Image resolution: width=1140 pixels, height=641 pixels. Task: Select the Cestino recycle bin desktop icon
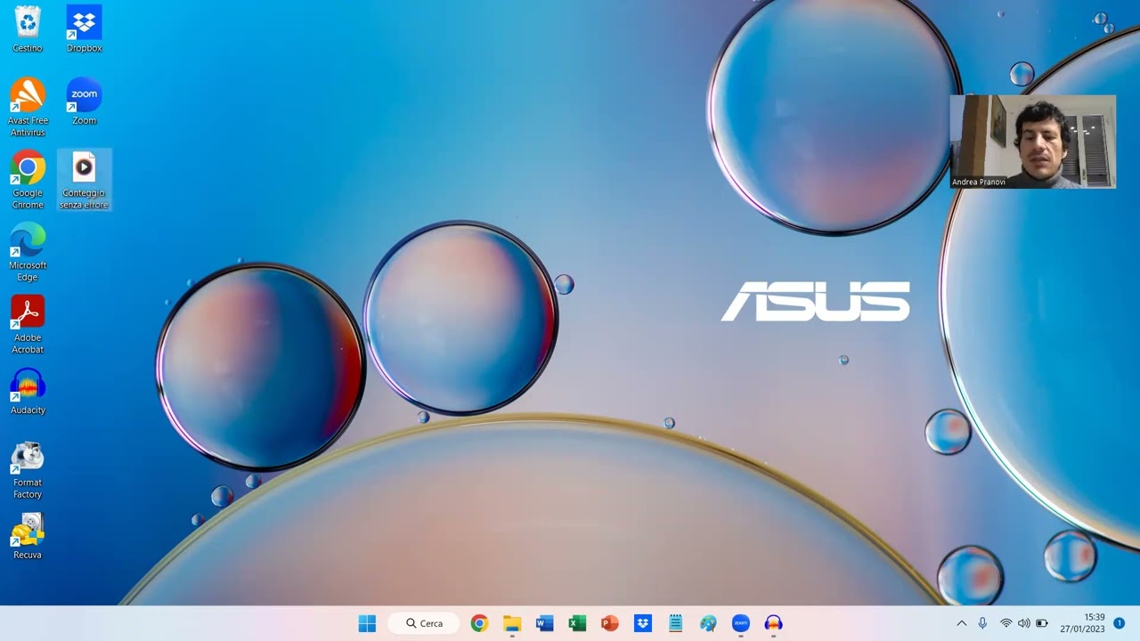pos(28,28)
